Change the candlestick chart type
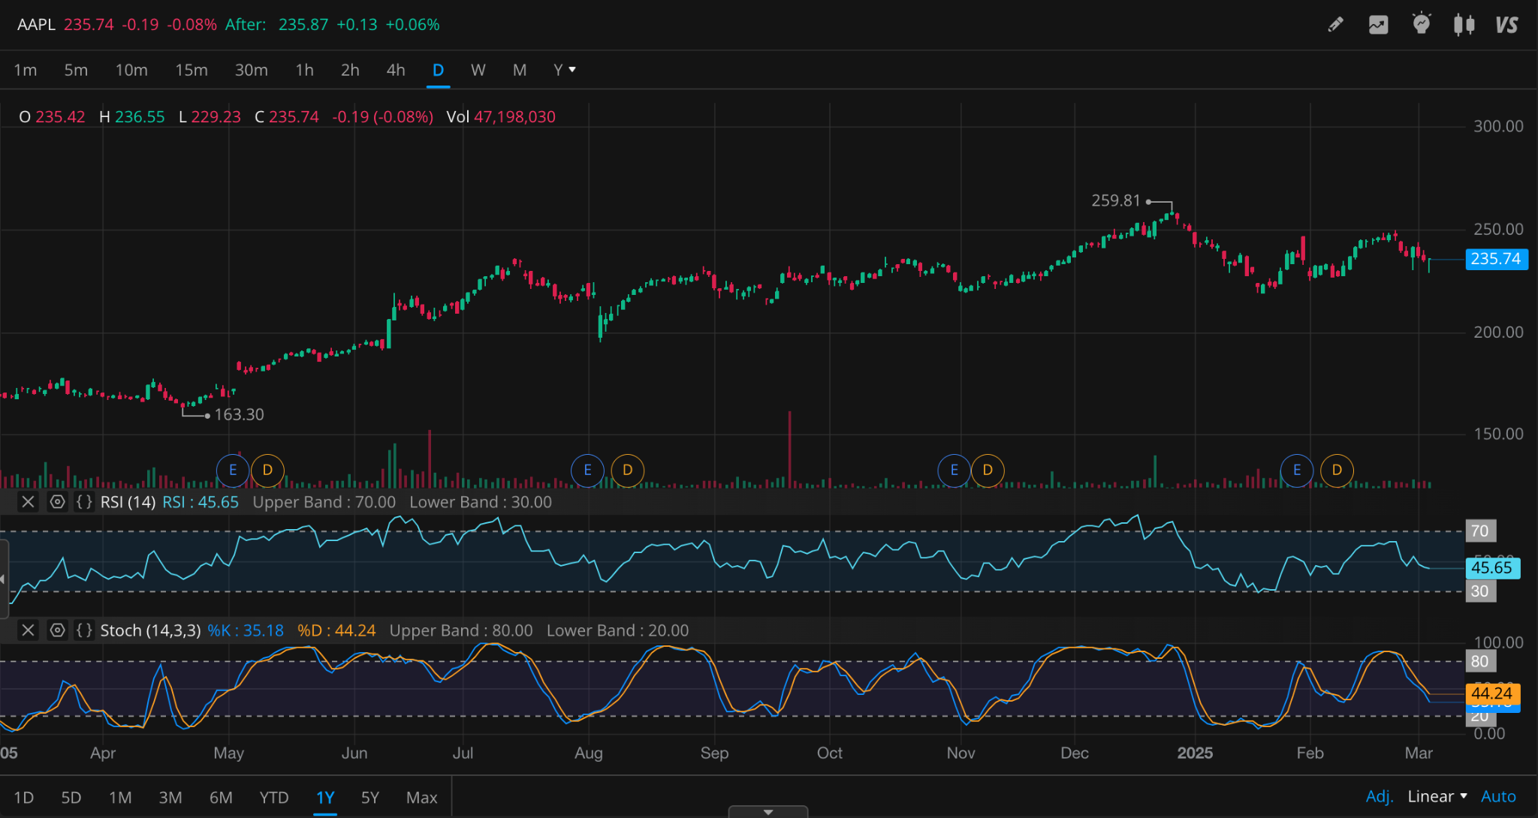The width and height of the screenshot is (1538, 818). [x=1464, y=25]
